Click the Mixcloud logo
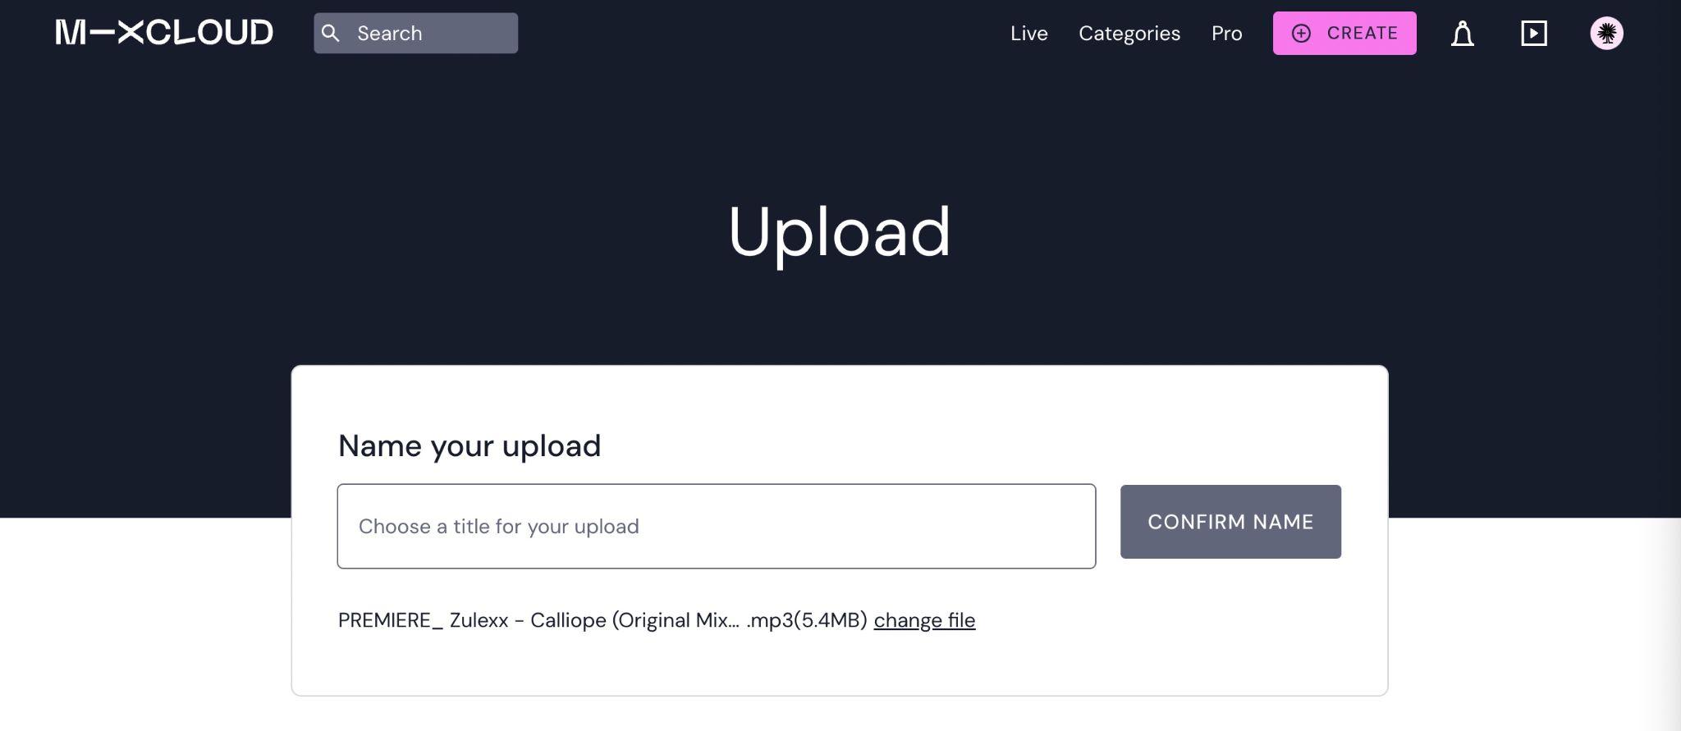Viewport: 1681px width, 731px height. (164, 33)
